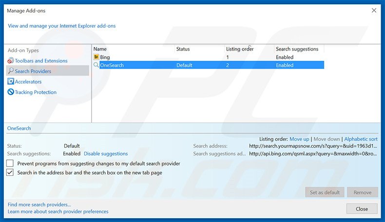385x222 pixels.
Task: Click the OneSearch details heading
Action: (x=19, y=128)
